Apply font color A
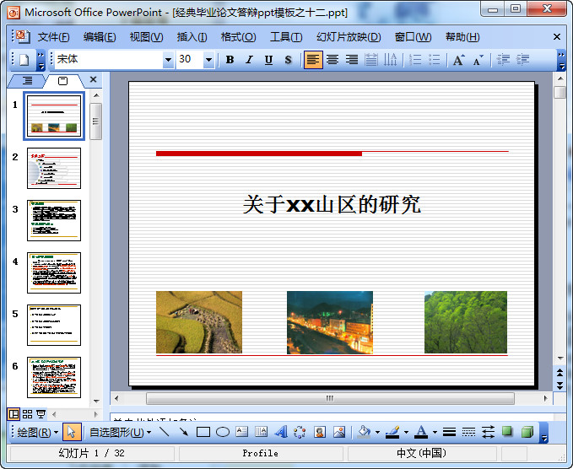573x469 pixels. tap(421, 432)
